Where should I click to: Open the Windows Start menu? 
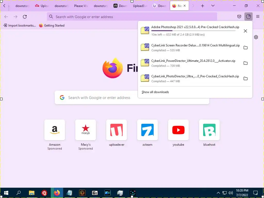pos(6,193)
